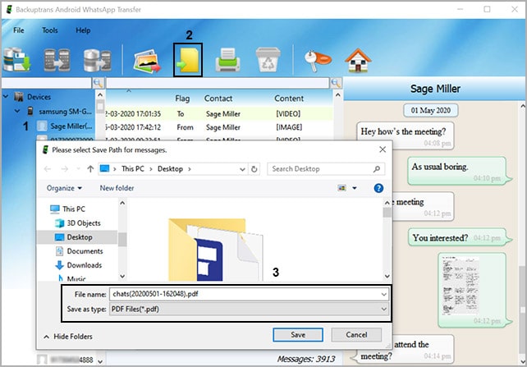
Task: Click the home icon in toolbar
Action: [x=358, y=60]
